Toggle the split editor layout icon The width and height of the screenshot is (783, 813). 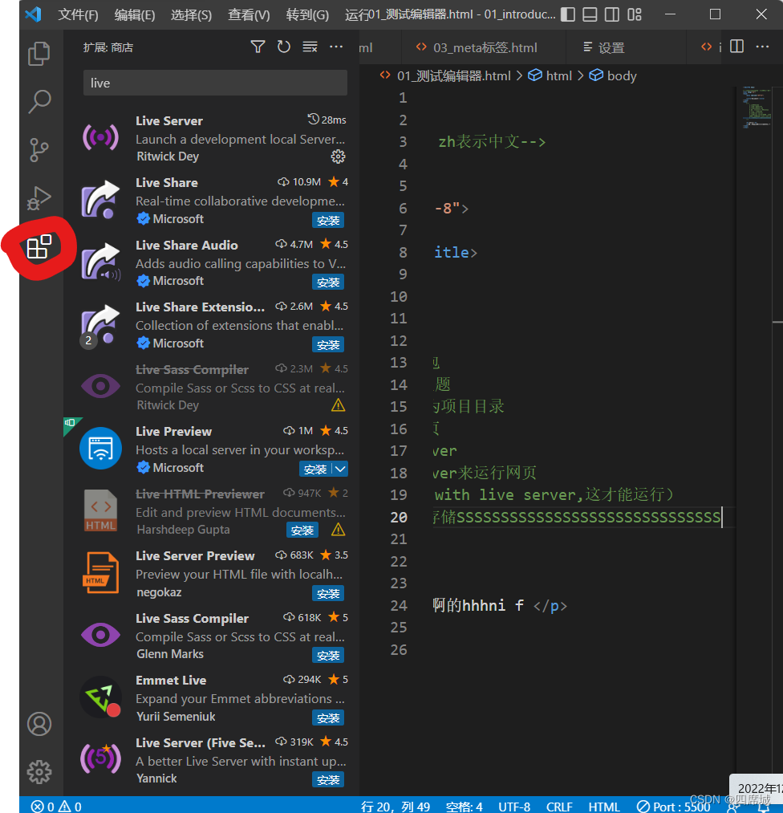736,47
